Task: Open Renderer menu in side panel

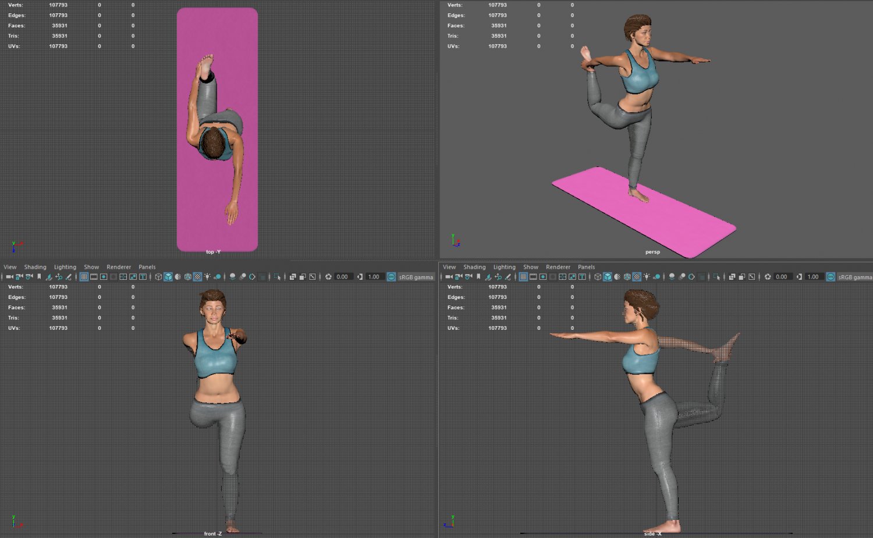Action: tap(558, 267)
